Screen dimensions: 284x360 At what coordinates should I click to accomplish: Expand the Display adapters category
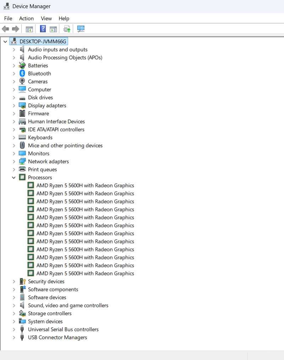[x=14, y=106]
